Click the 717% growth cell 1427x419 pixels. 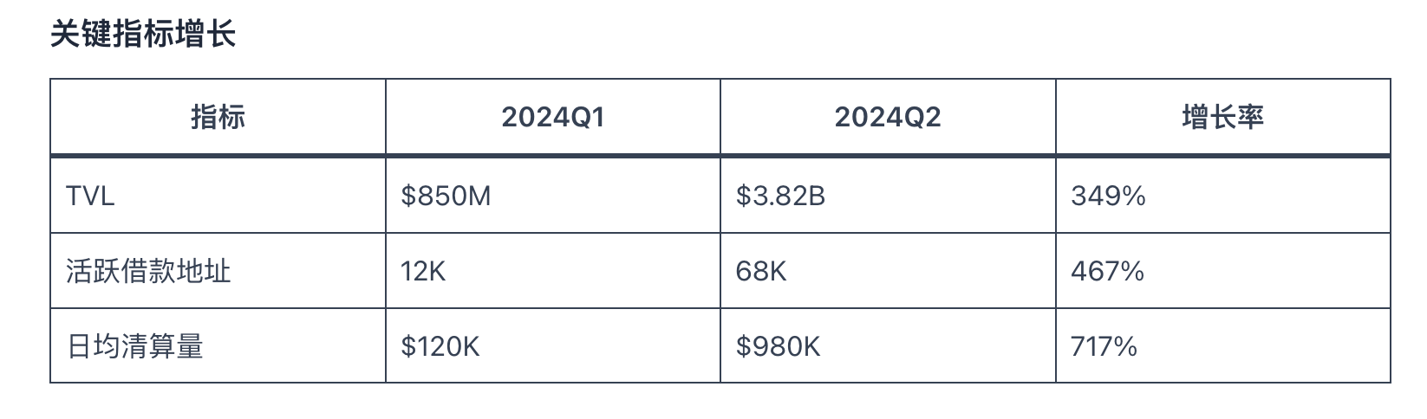[1223, 346]
